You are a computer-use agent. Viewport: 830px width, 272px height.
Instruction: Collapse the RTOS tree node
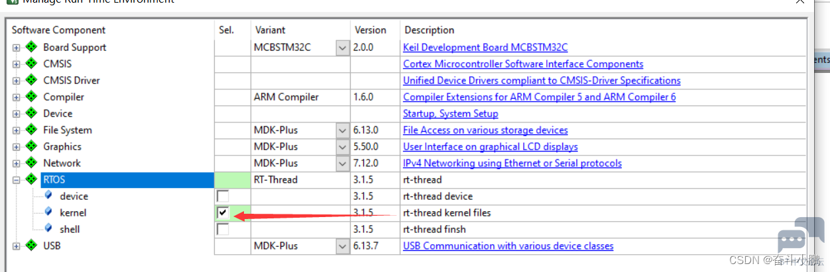(x=16, y=179)
